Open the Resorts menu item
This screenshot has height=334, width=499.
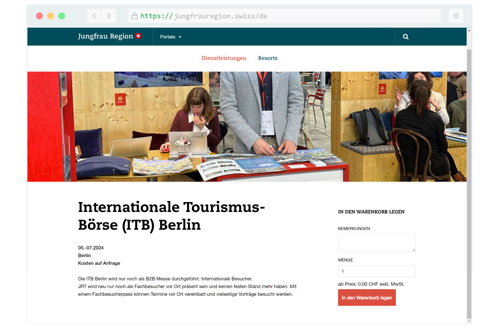[267, 58]
